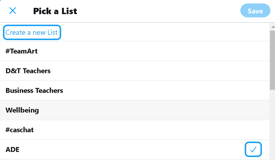The height and width of the screenshot is (160, 275).
Task: Click the scrollbar up arrow
Action: (x=272, y=27)
